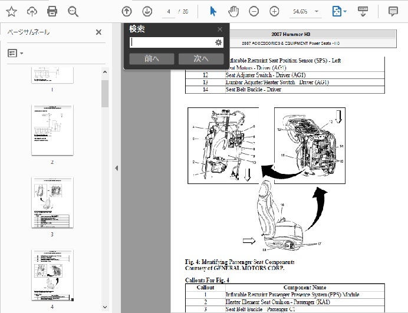Click the thumbnail panel scroll down arrow

point(105,307)
